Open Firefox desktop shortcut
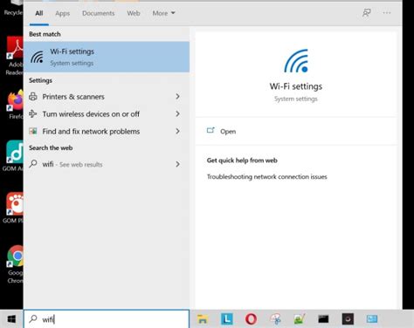Image resolution: width=414 pixels, height=328 pixels. click(x=14, y=105)
